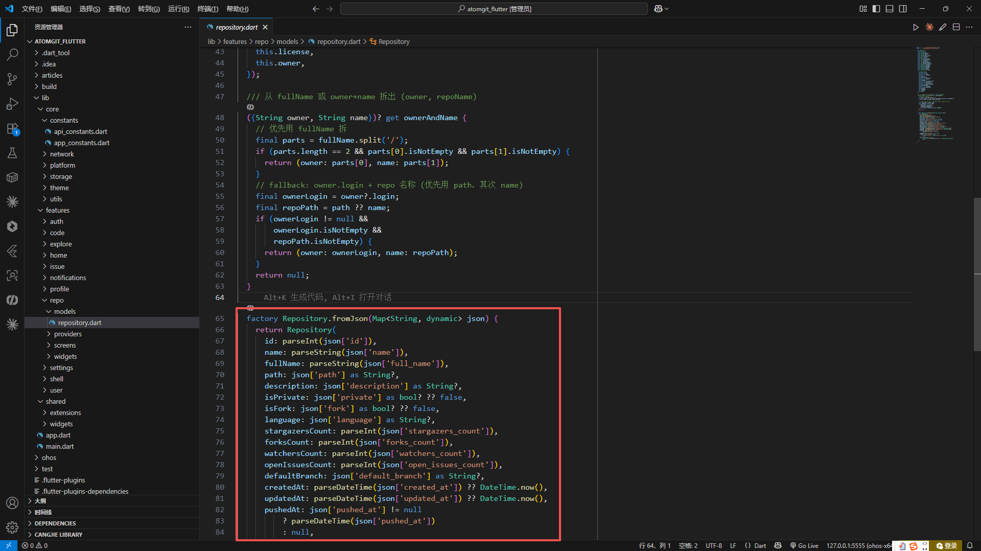The height and width of the screenshot is (551, 981).
Task: Expand the DEPENDENCIES section
Action: tap(112, 523)
